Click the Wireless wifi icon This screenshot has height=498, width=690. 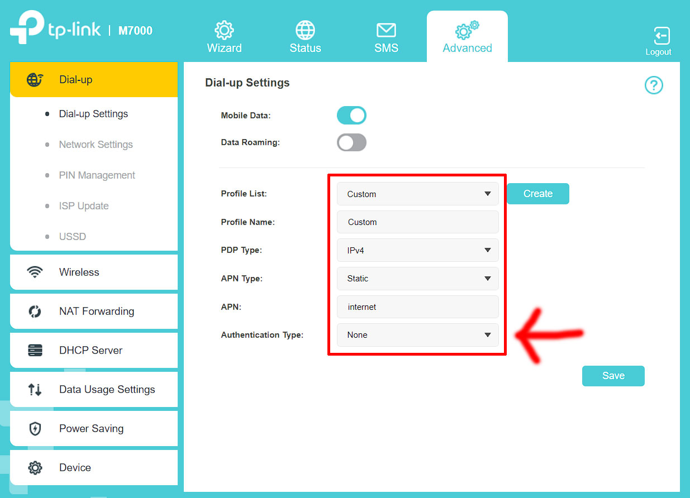[x=35, y=272]
